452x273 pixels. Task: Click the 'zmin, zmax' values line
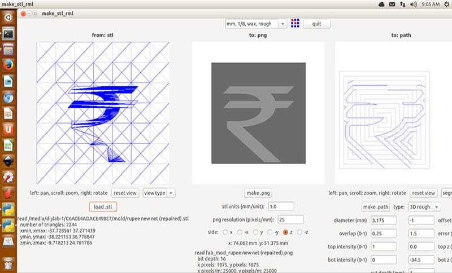[56, 243]
